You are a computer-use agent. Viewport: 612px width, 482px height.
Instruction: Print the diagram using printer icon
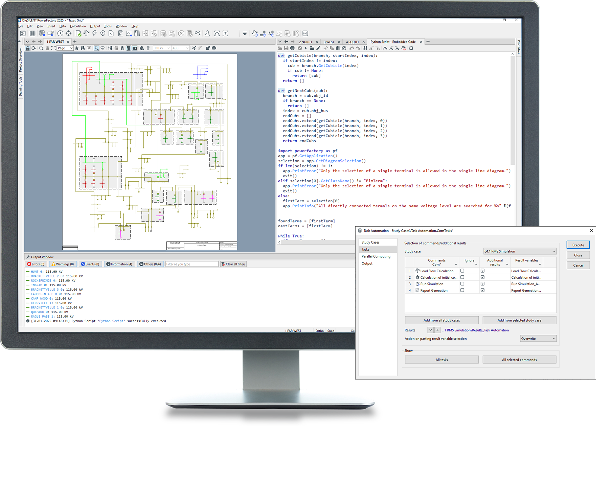coord(214,48)
